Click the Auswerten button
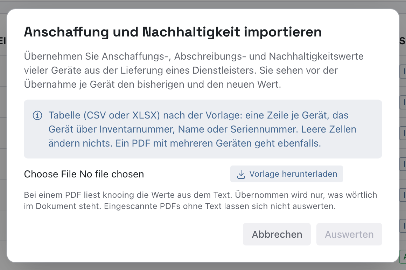Viewport: 406px width, 270px height. point(349,234)
